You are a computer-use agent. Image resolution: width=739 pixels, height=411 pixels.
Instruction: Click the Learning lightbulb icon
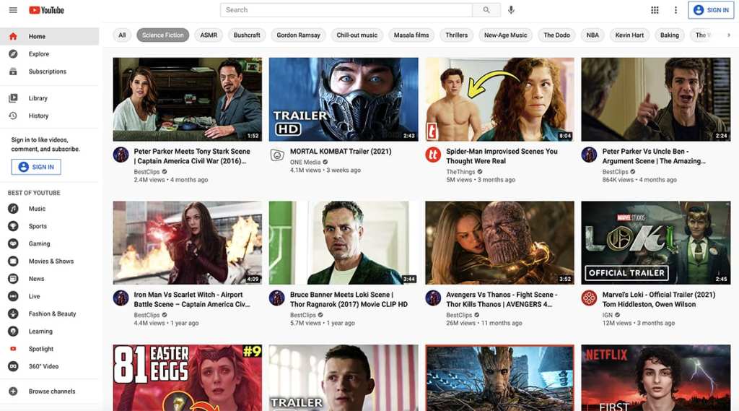click(13, 332)
